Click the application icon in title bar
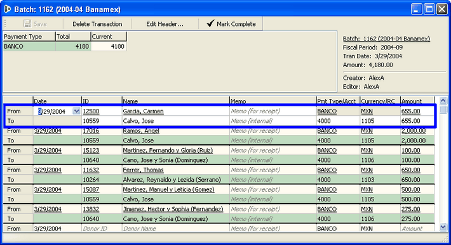Image resolution: width=451 pixels, height=245 pixels. click(8, 9)
